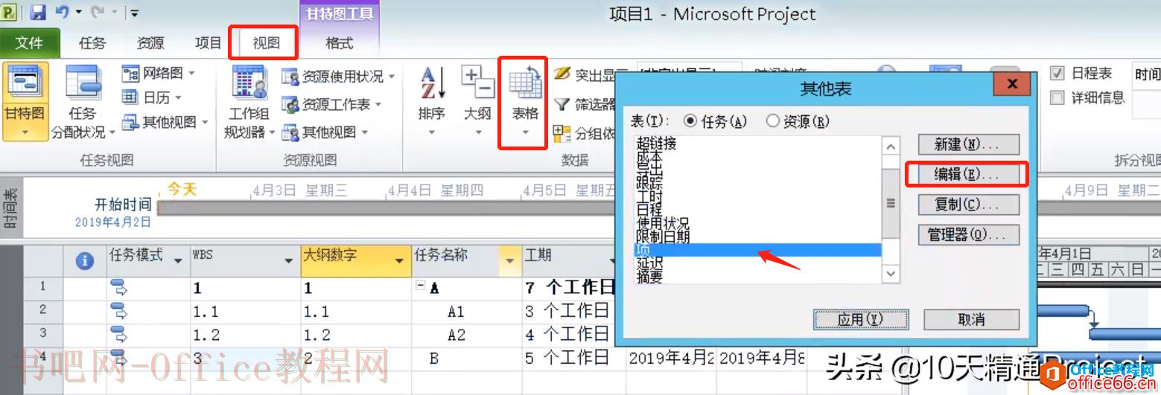Open the 文件 (File) tab
The height and width of the screenshot is (395, 1161).
click(x=29, y=43)
